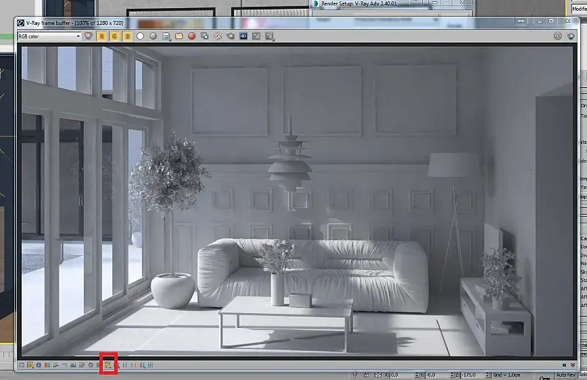Open lens effects settings icon at toolbar end

click(x=151, y=365)
